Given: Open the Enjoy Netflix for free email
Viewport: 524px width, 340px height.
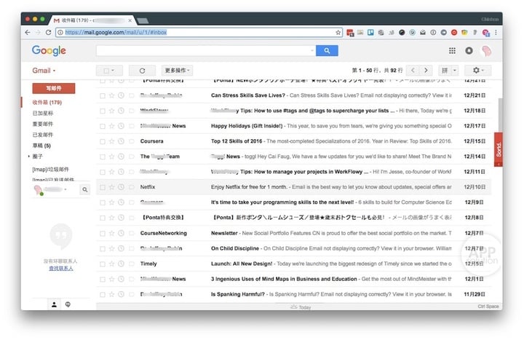Looking at the screenshot, I should 294,187.
